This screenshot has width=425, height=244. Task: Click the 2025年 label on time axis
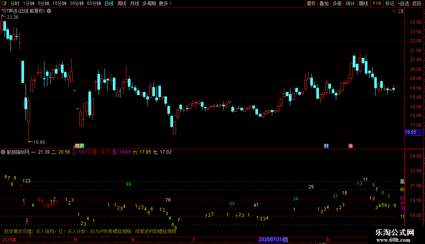click(9, 239)
